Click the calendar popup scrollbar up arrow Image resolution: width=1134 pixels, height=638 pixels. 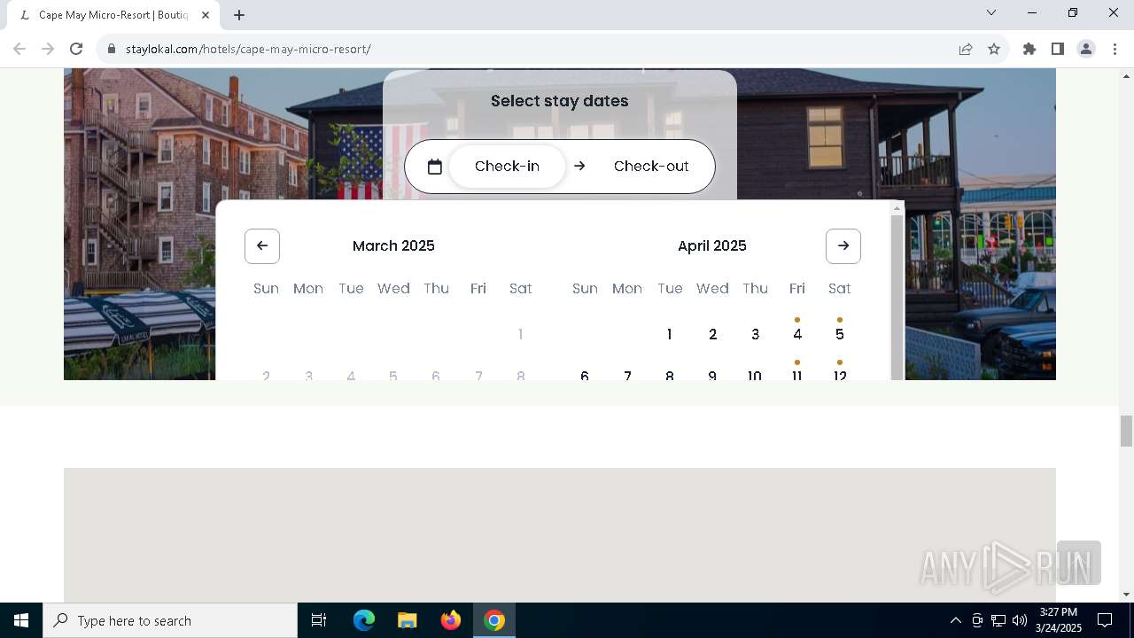pyautogui.click(x=897, y=208)
